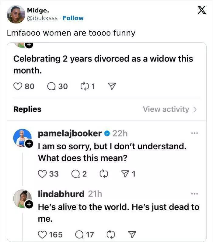Share pamelajbooker's reply
Screen dimensions: 213x242
(124, 174)
